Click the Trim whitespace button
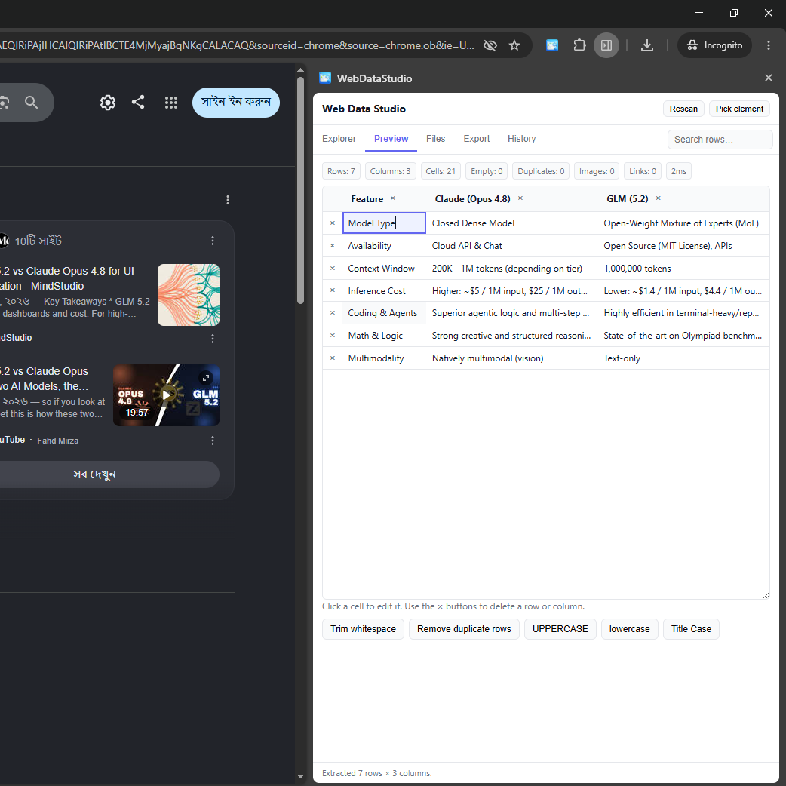 [x=363, y=629]
